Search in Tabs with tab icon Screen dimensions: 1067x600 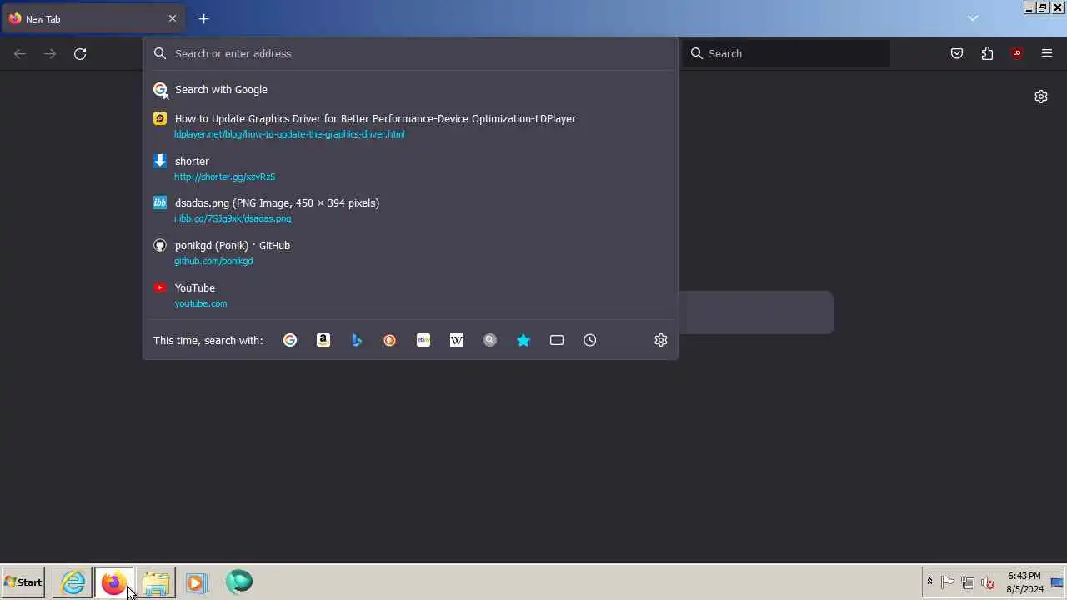pyautogui.click(x=557, y=340)
